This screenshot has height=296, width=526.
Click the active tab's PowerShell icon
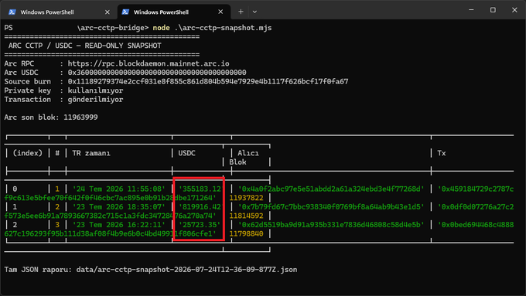click(x=125, y=12)
